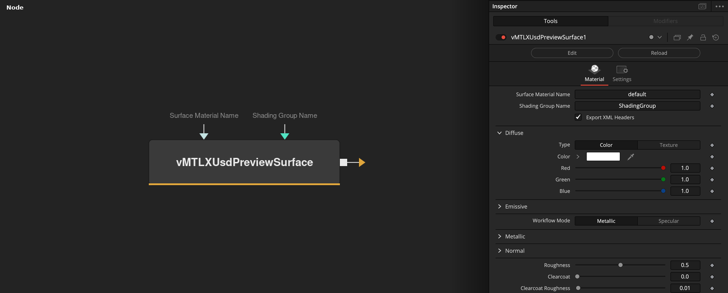Set Diffuse Type to Color
The height and width of the screenshot is (293, 728).
[606, 145]
